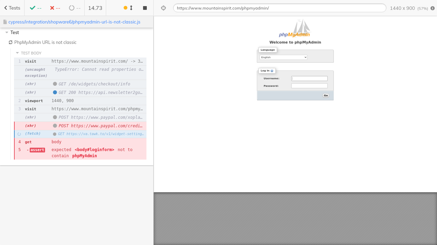The height and width of the screenshot is (245, 437).
Task: Collapse the Test suite expander
Action: pos(7,33)
